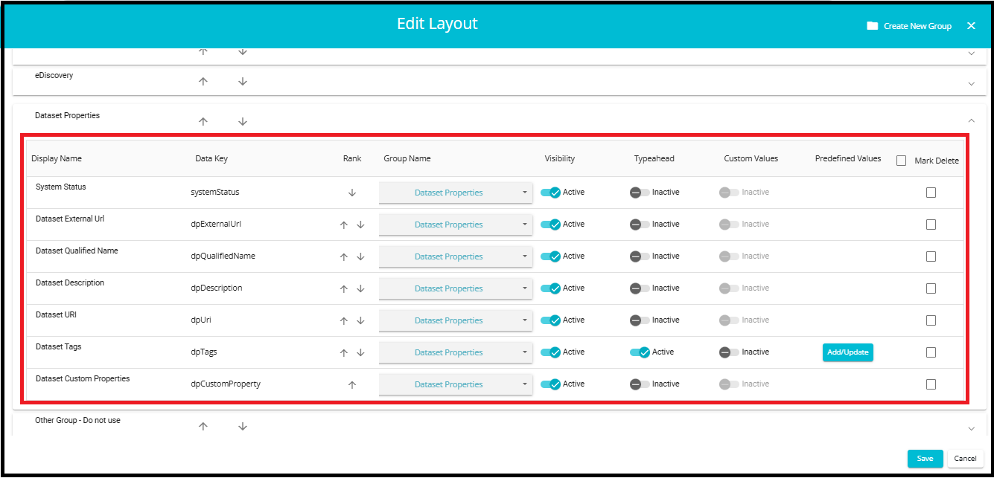
Task: Move System Status rank down
Action: pos(352,193)
